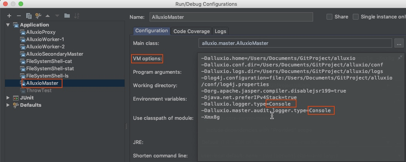Select the AlluxioProxy configuration
The height and width of the screenshot is (162, 406).
41,32
